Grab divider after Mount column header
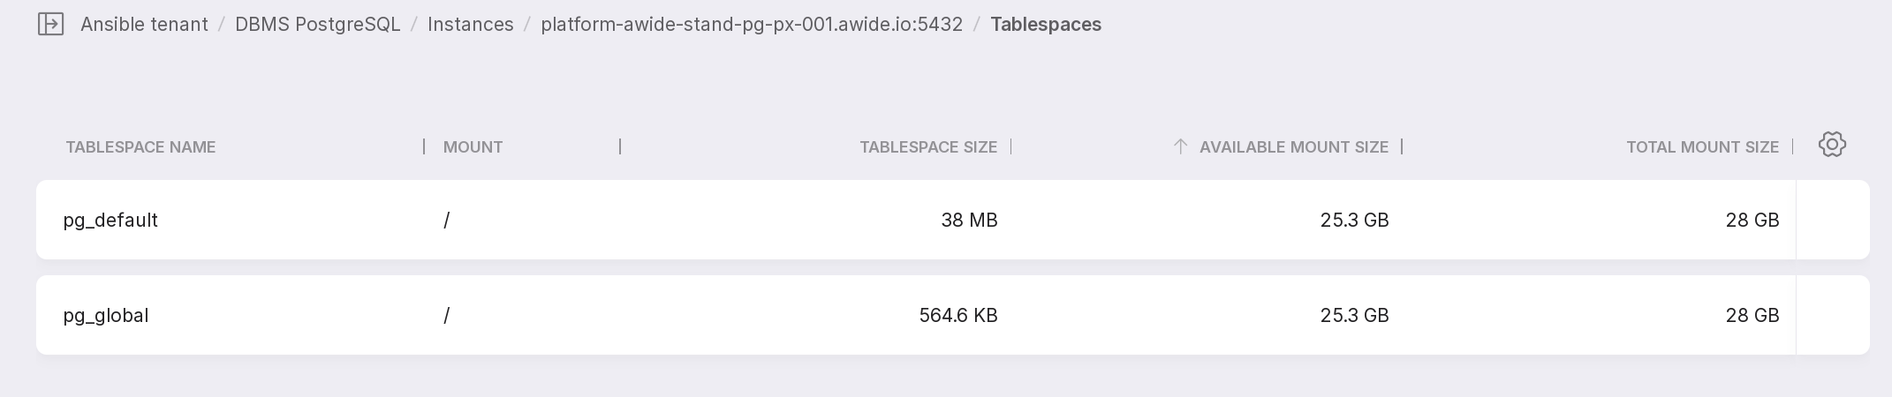The image size is (1892, 397). click(620, 146)
